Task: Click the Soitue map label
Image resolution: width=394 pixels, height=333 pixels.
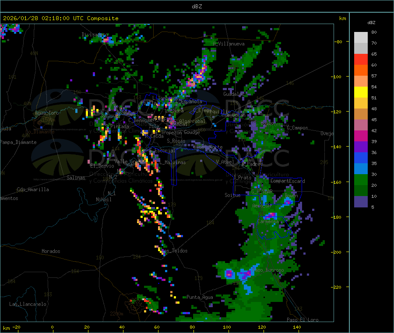Action: (232, 195)
